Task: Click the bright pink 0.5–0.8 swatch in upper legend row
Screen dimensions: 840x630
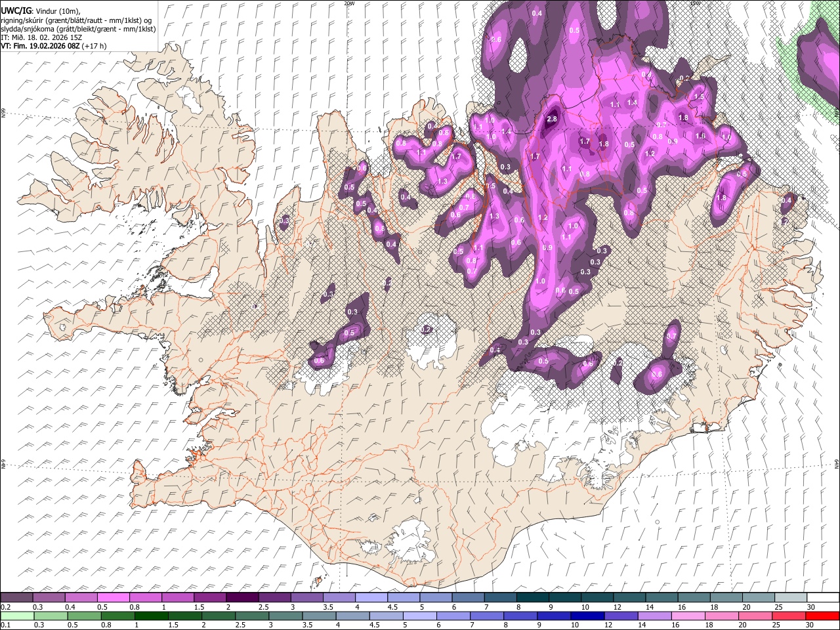Action: pyautogui.click(x=114, y=597)
